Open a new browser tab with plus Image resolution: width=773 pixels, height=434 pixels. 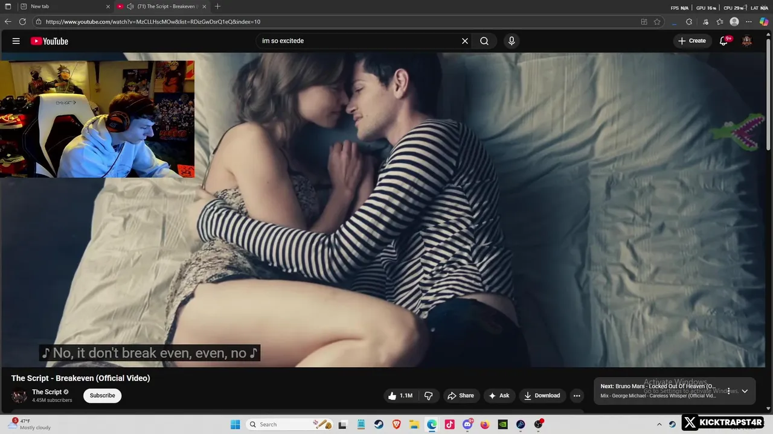[x=217, y=7]
